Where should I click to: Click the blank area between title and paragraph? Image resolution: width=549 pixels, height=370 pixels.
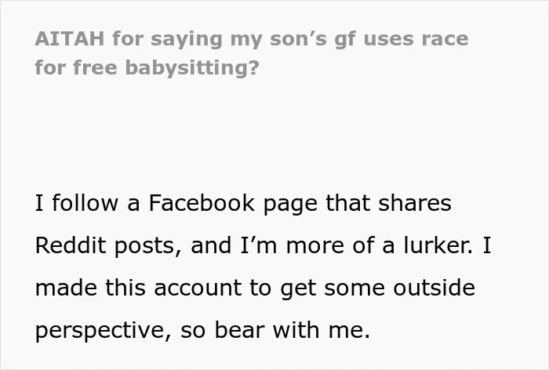tap(274, 133)
